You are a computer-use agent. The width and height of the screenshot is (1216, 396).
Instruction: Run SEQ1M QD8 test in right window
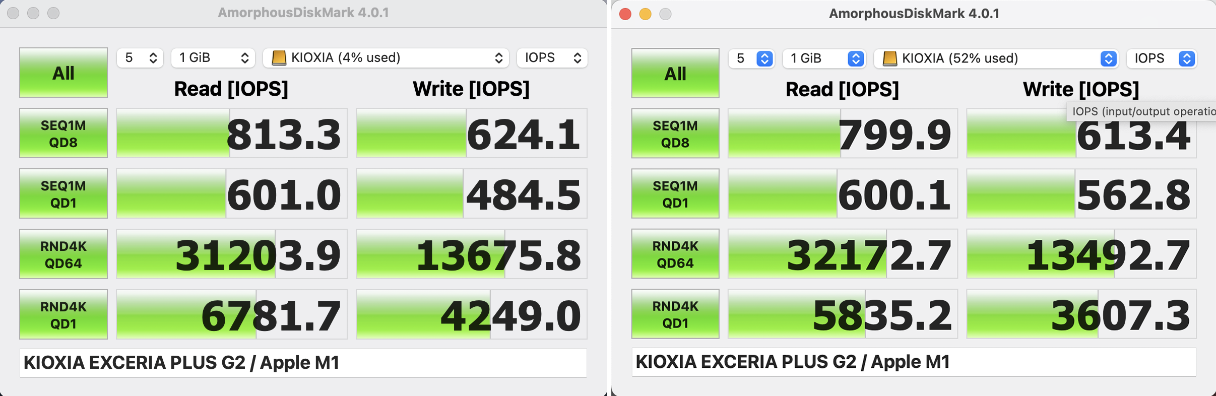(x=675, y=134)
